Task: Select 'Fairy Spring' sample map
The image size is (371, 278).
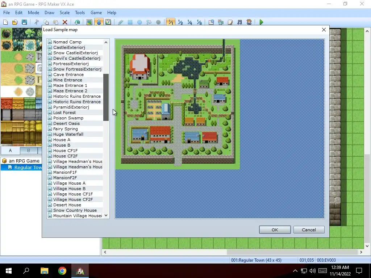Action: point(65,129)
